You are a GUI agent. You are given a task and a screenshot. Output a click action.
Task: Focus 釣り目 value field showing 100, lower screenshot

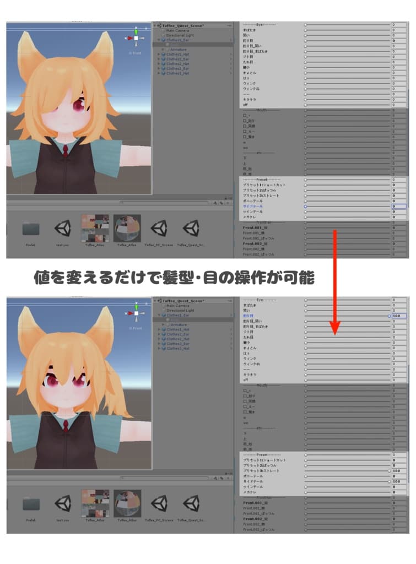399,316
